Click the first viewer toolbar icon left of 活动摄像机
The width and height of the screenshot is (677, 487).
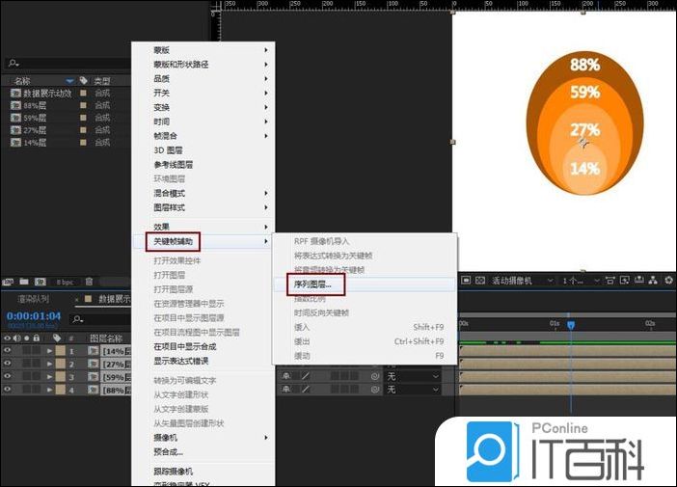(x=466, y=281)
